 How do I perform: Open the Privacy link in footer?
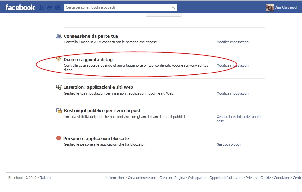pos(251,178)
